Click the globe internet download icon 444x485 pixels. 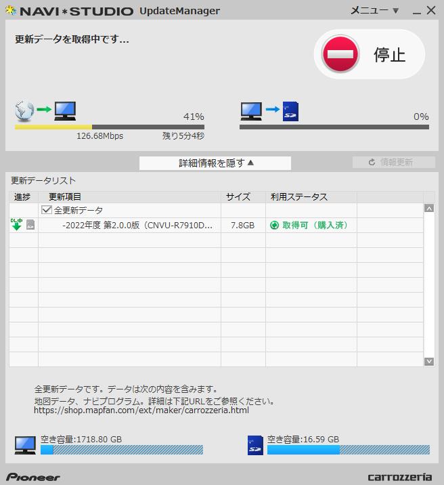coord(24,110)
